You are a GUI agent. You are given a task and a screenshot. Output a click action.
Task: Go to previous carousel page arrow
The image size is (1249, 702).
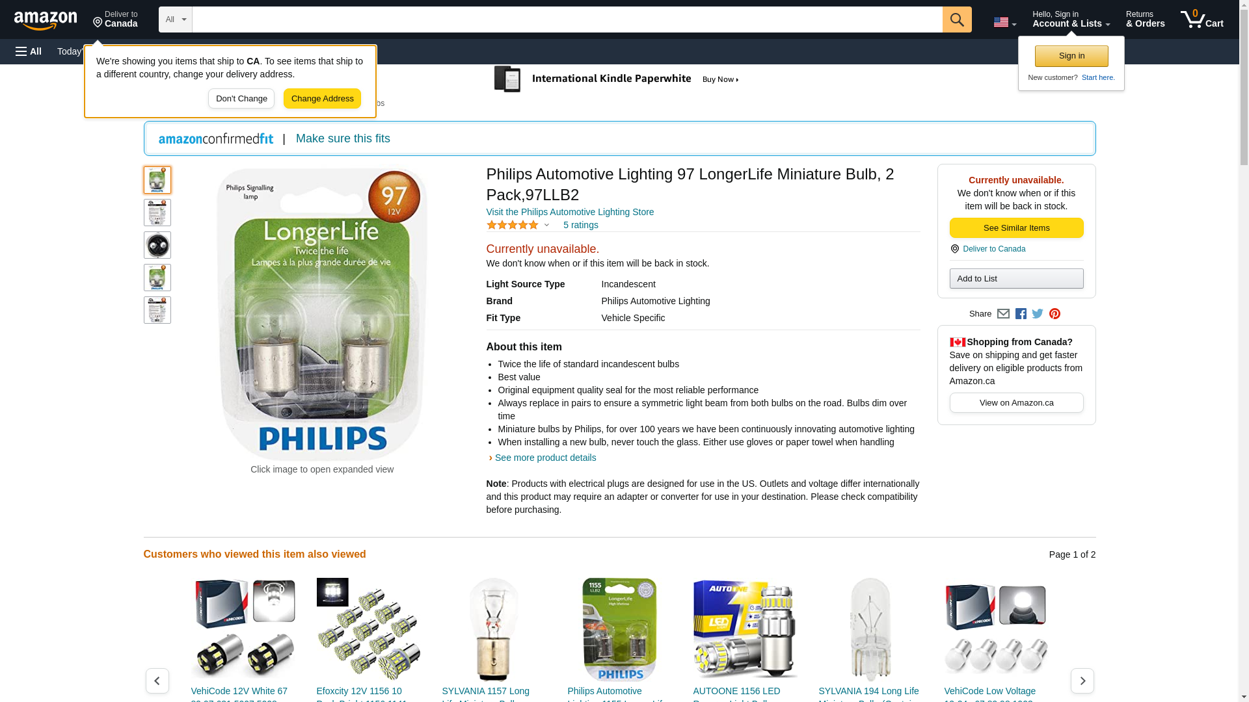tap(157, 681)
